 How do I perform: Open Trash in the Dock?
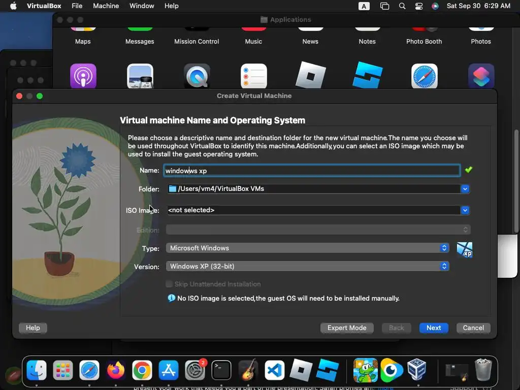483,369
